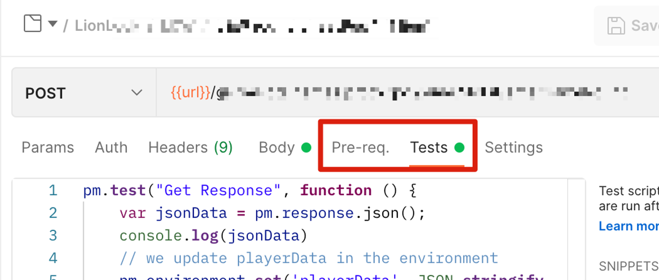Expand HTTP method chevron
This screenshot has height=280, width=659.
click(137, 93)
